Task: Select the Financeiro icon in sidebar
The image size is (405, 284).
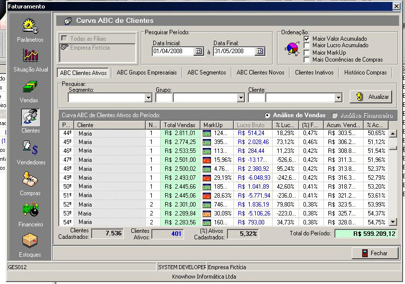Action: [x=30, y=210]
